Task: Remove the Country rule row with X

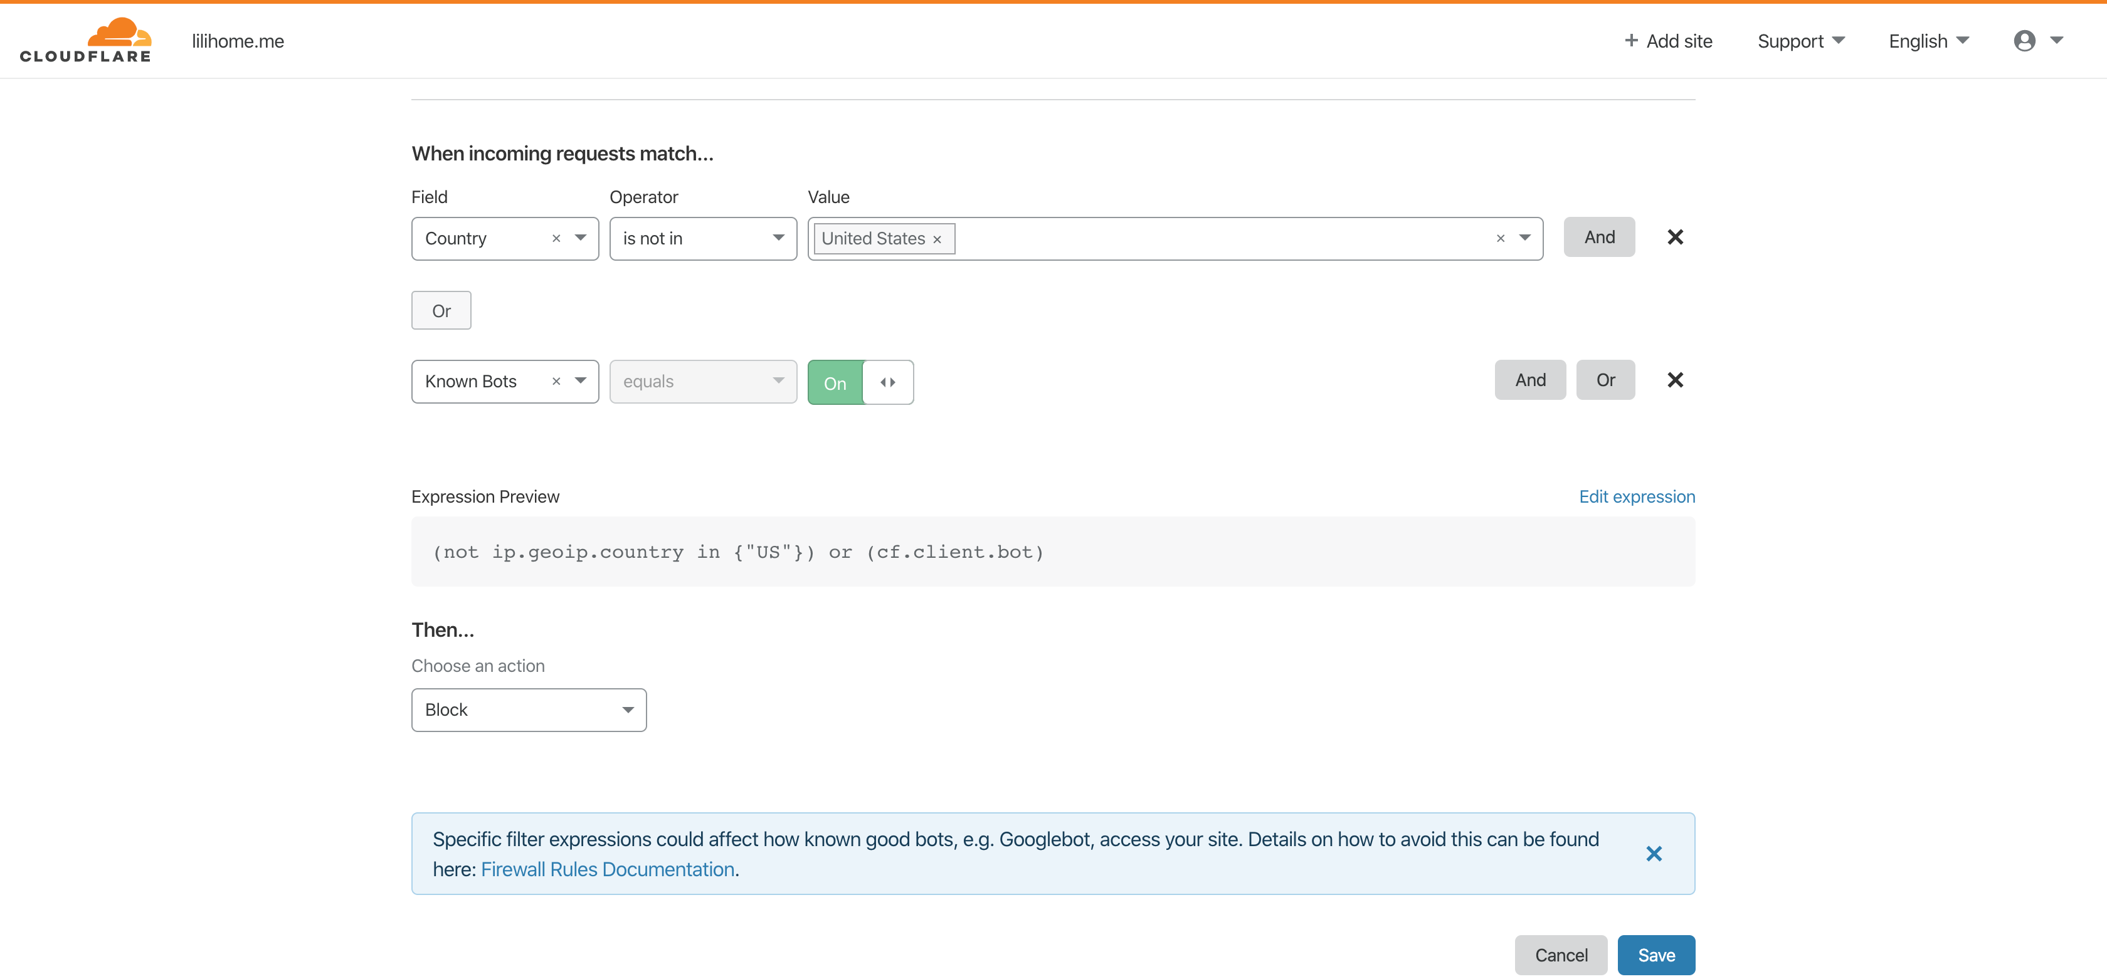Action: click(x=1674, y=237)
